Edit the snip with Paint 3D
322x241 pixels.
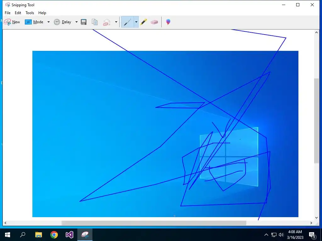pyautogui.click(x=168, y=22)
